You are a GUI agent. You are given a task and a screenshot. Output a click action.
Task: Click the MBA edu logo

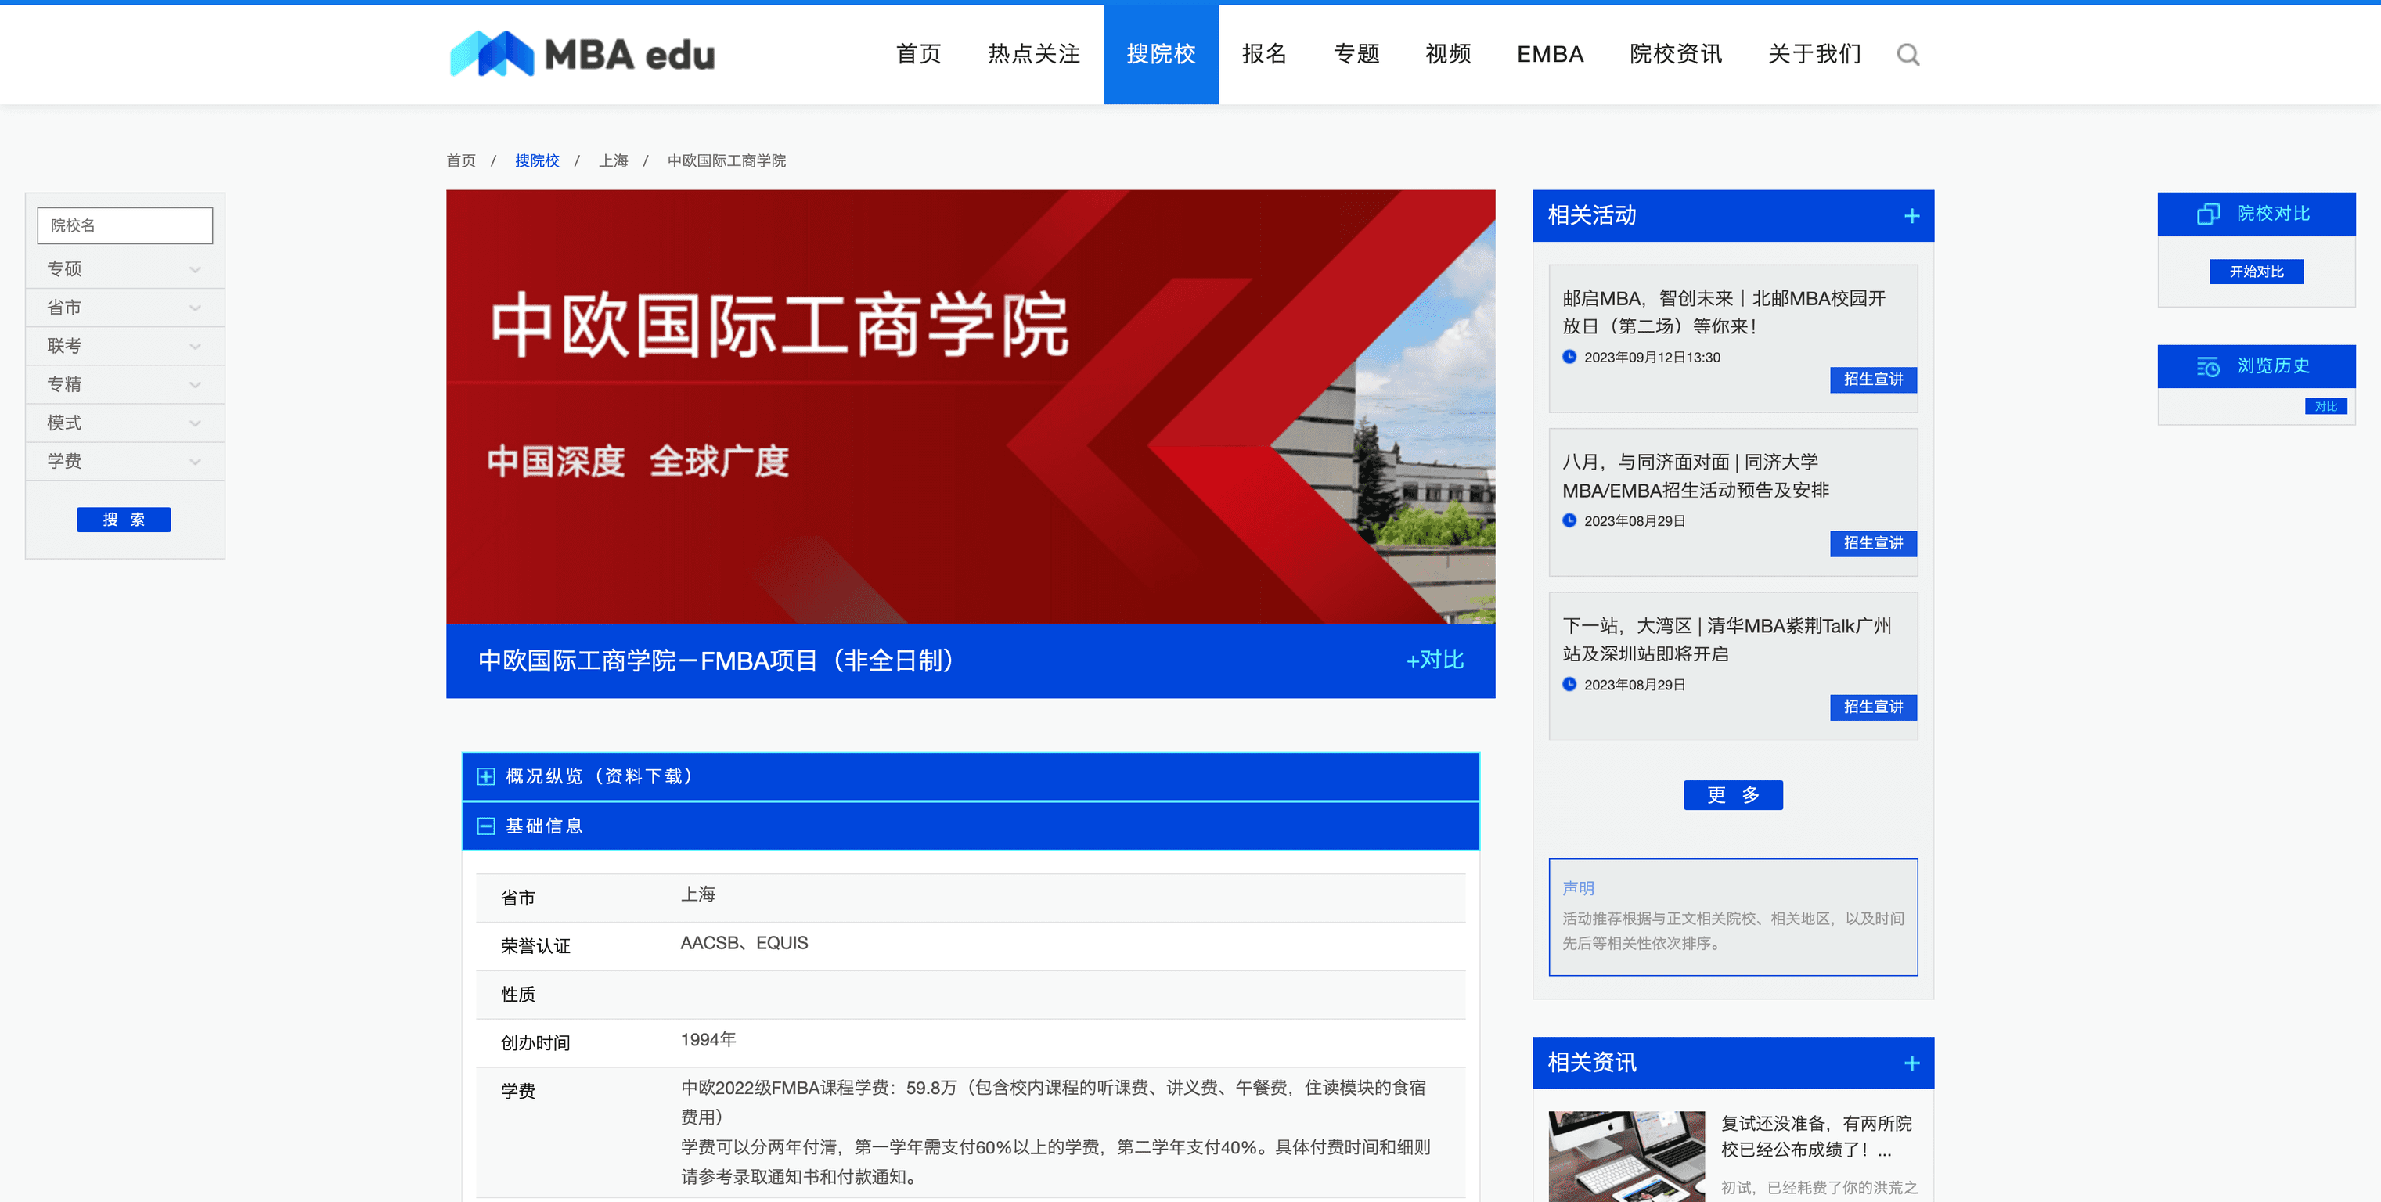click(x=582, y=53)
